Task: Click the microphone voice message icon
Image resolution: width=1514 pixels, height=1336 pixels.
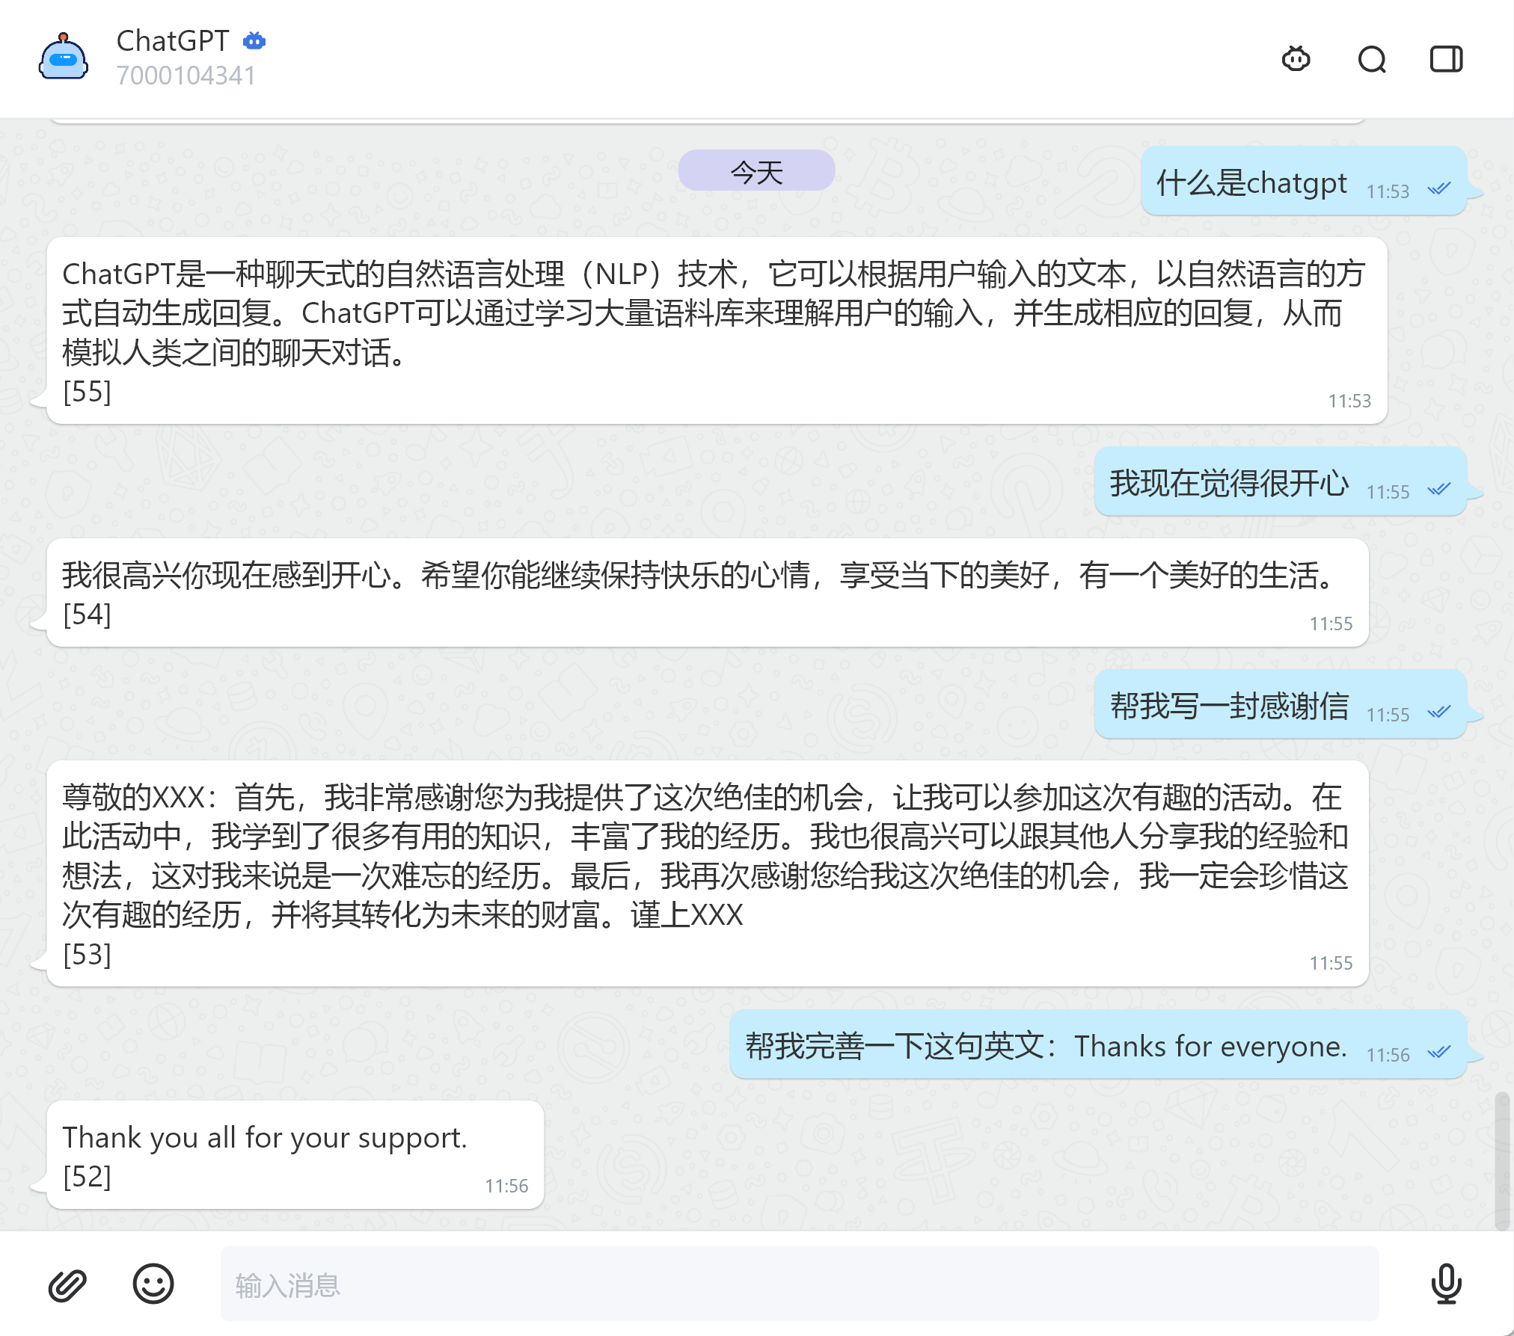Action: tap(1446, 1284)
